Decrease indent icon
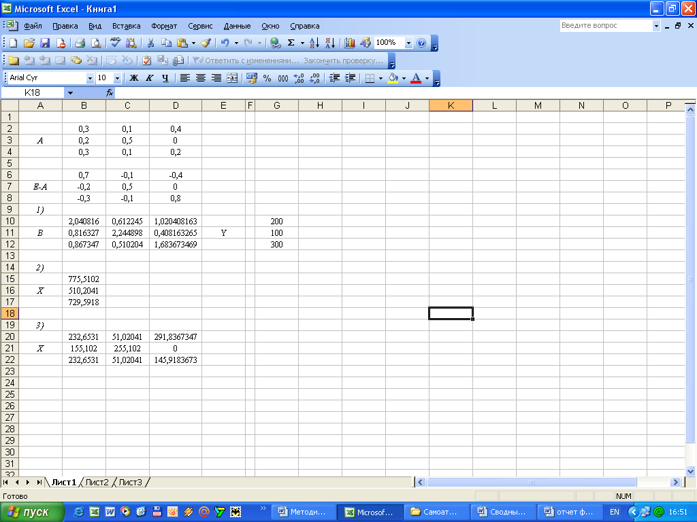The image size is (697, 522). point(334,79)
